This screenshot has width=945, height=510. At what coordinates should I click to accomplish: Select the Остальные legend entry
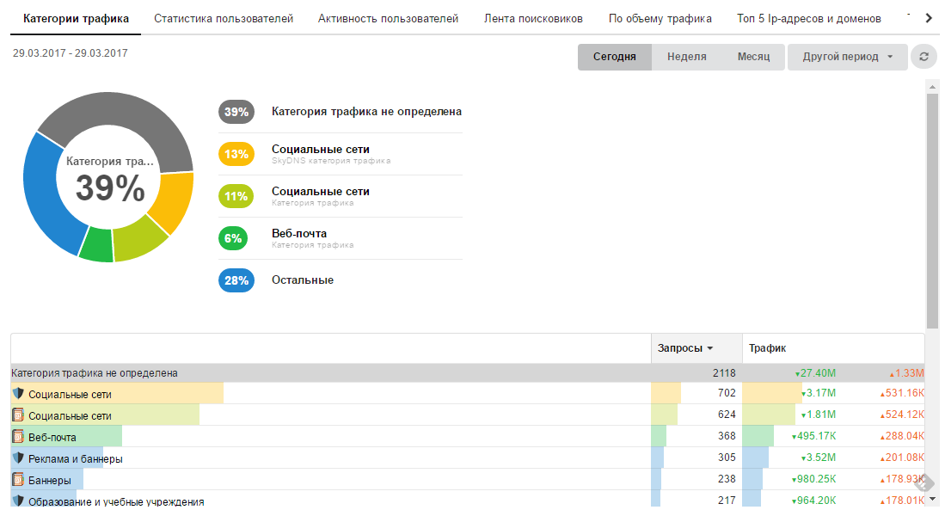(303, 280)
